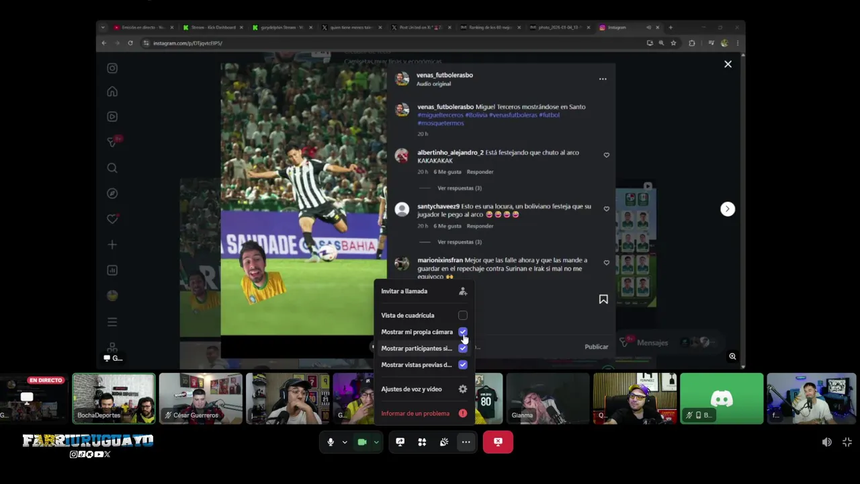Select César Guerreros participant video tile
Screen dimensions: 860x484
click(200, 399)
